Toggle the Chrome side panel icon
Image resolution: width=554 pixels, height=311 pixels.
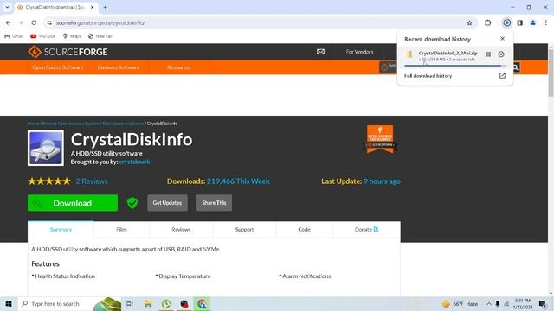coord(519,23)
